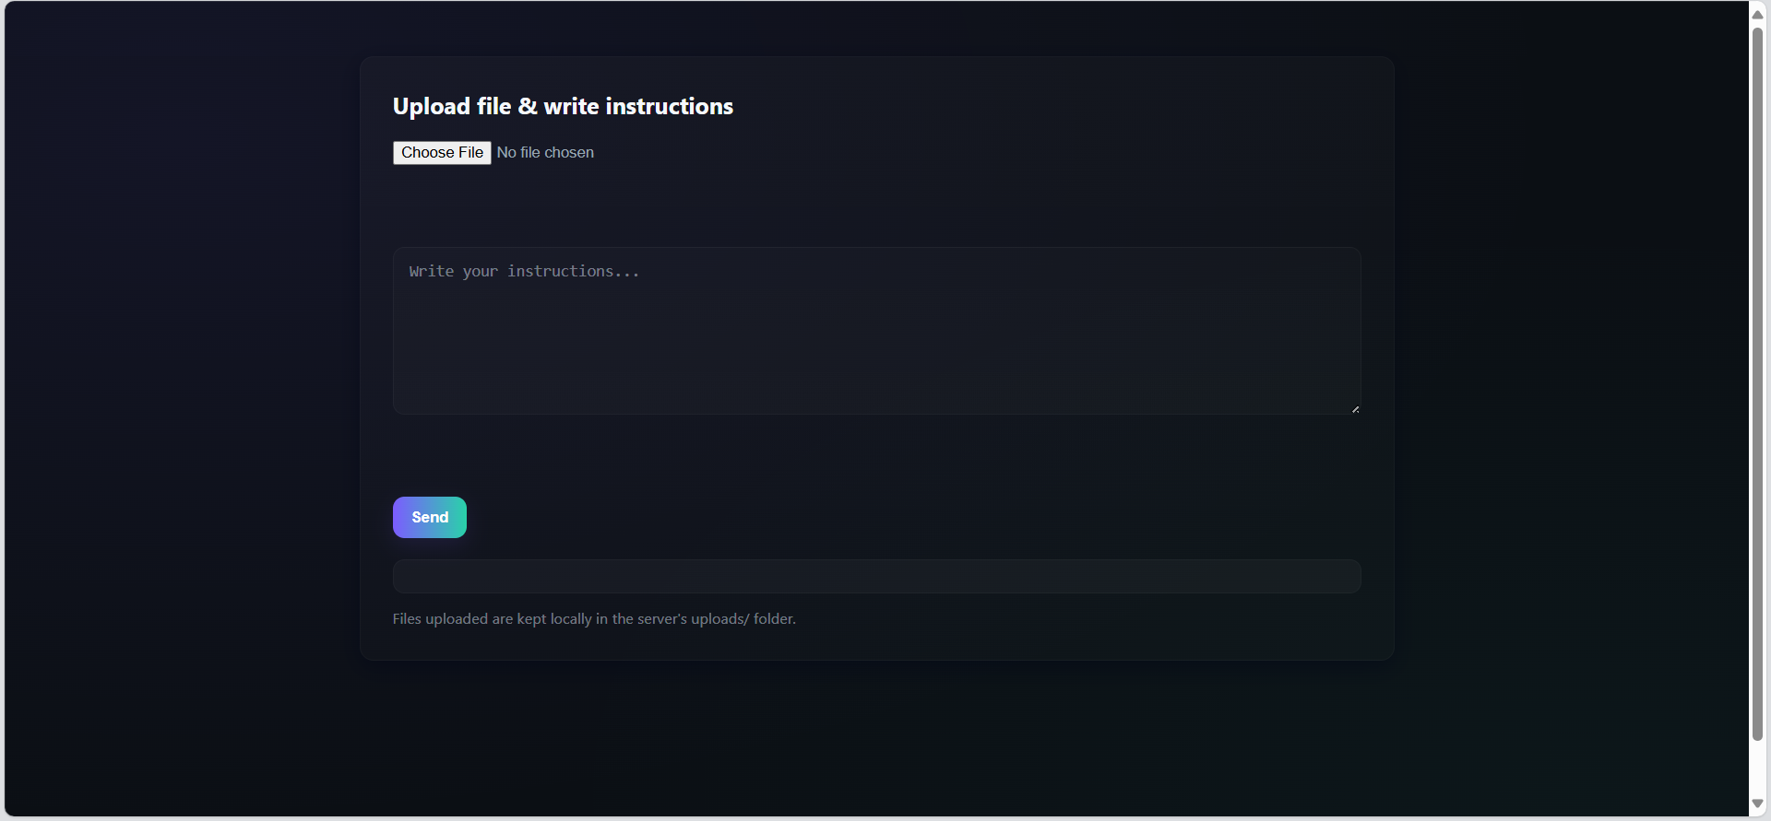Click the scrollbar down arrow
The image size is (1771, 821).
[1758, 804]
